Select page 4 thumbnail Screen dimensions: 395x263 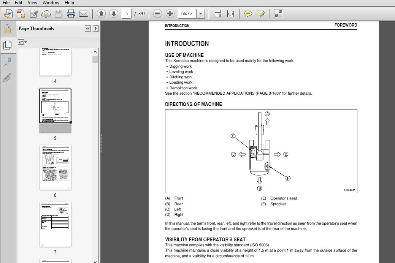(55, 62)
